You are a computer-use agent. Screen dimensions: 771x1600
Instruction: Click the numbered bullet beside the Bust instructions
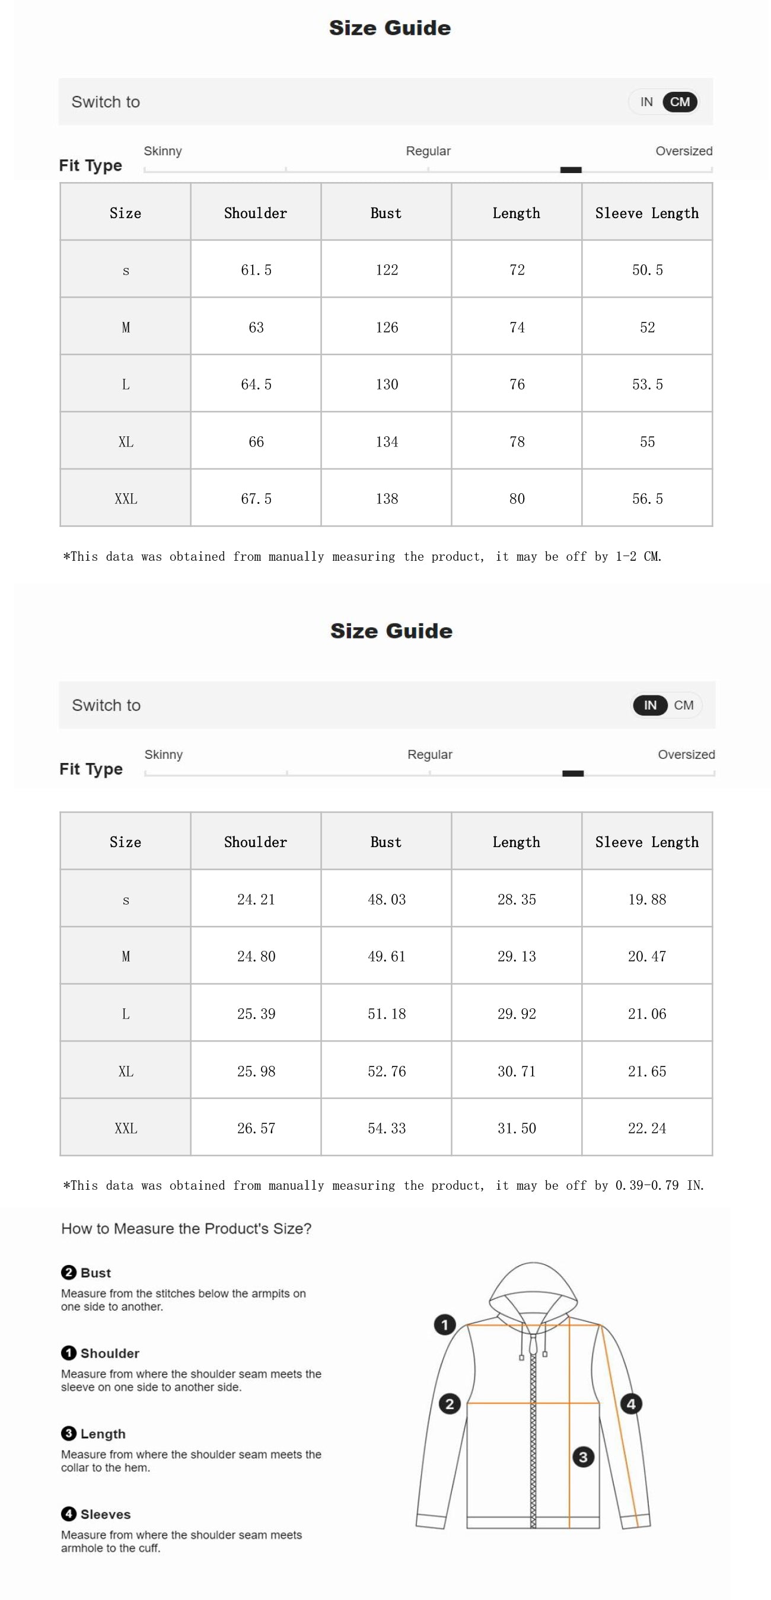pyautogui.click(x=68, y=1272)
